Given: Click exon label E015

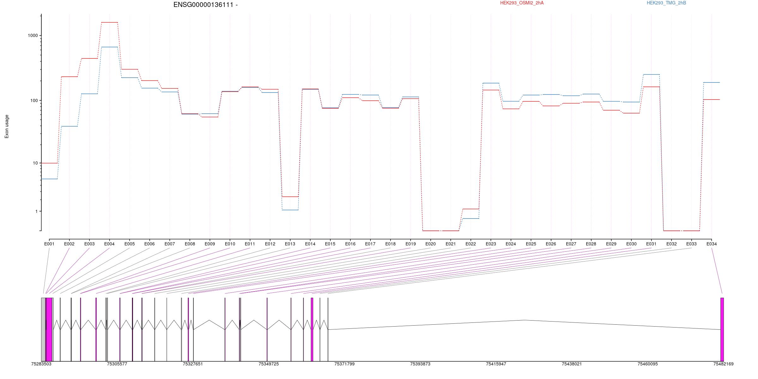Looking at the screenshot, I should point(330,244).
